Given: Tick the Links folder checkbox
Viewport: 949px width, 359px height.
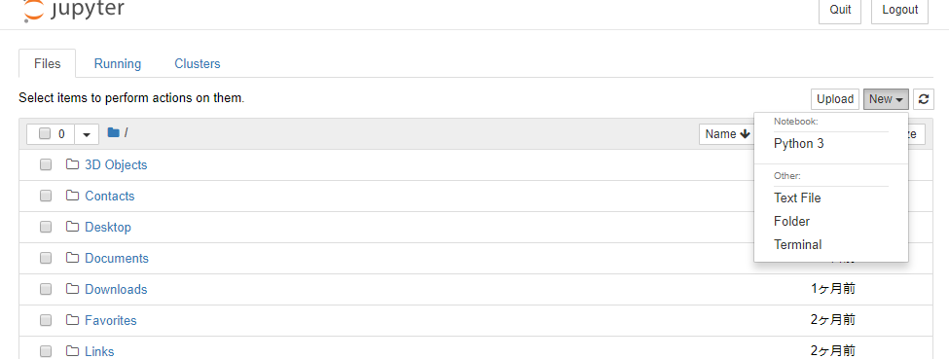Looking at the screenshot, I should 46,351.
